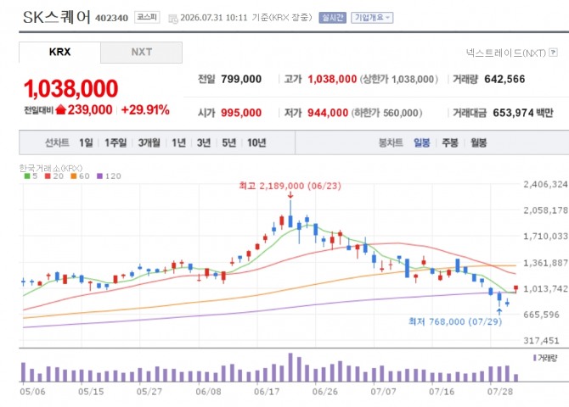Image resolution: width=569 pixels, height=407 pixels.
Task: Click the purple 120-day average legend swatch
Action: pos(100,176)
